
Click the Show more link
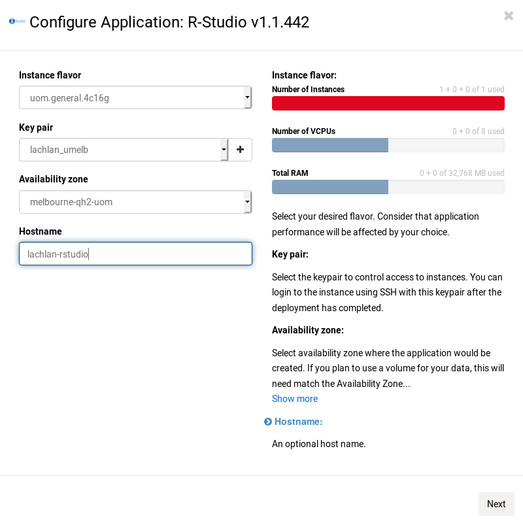(295, 399)
